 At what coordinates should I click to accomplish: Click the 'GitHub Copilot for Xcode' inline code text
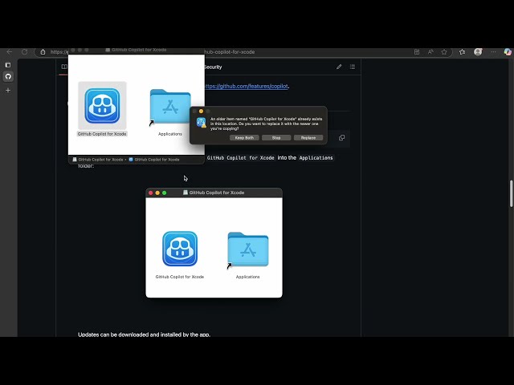(x=241, y=158)
